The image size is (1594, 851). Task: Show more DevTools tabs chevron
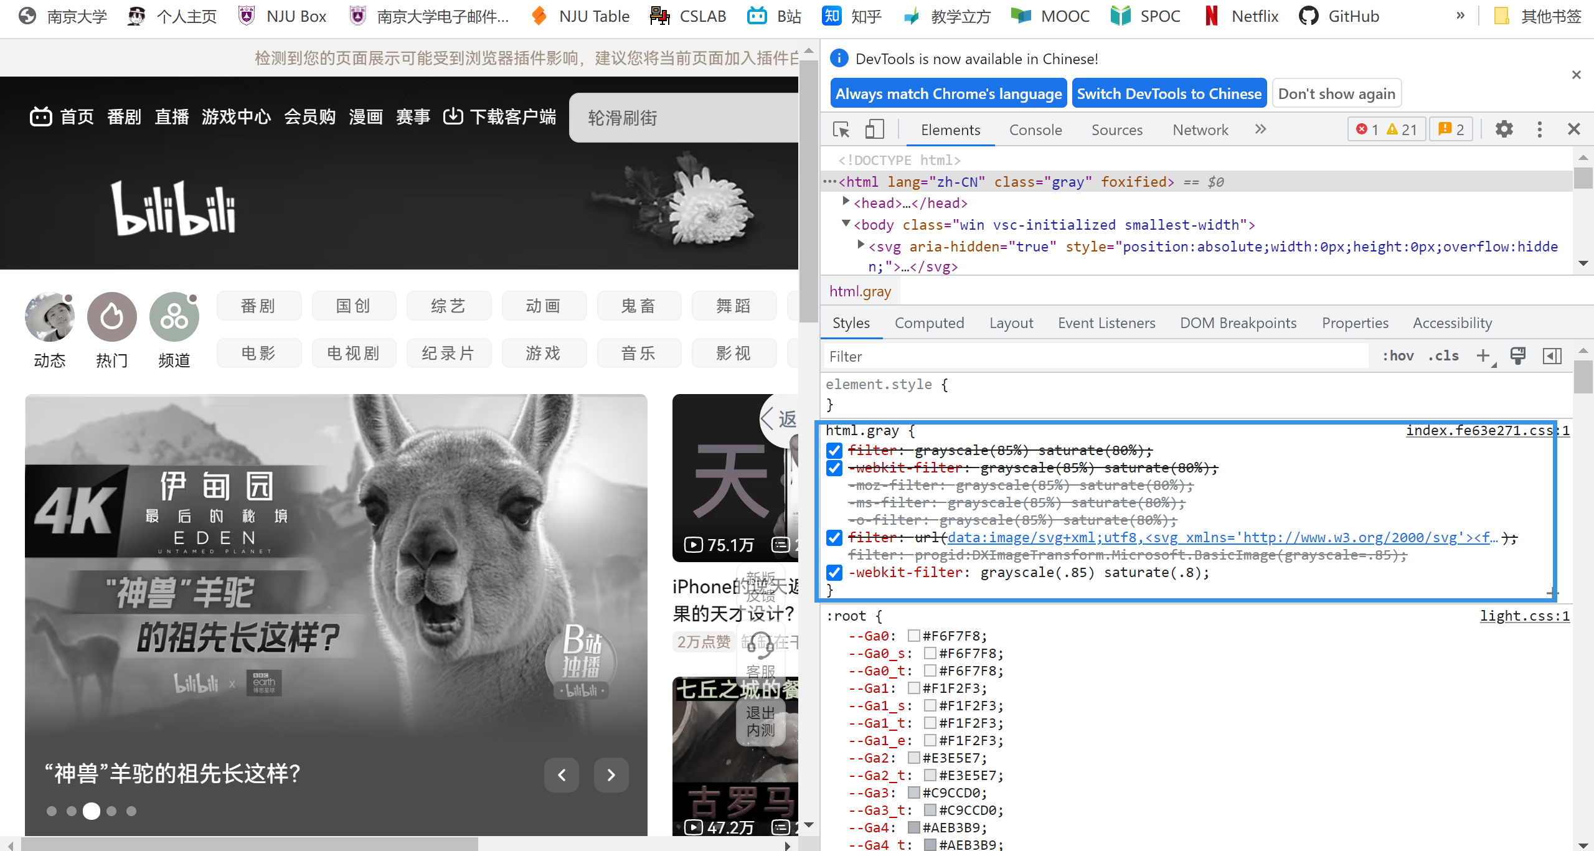[1260, 129]
